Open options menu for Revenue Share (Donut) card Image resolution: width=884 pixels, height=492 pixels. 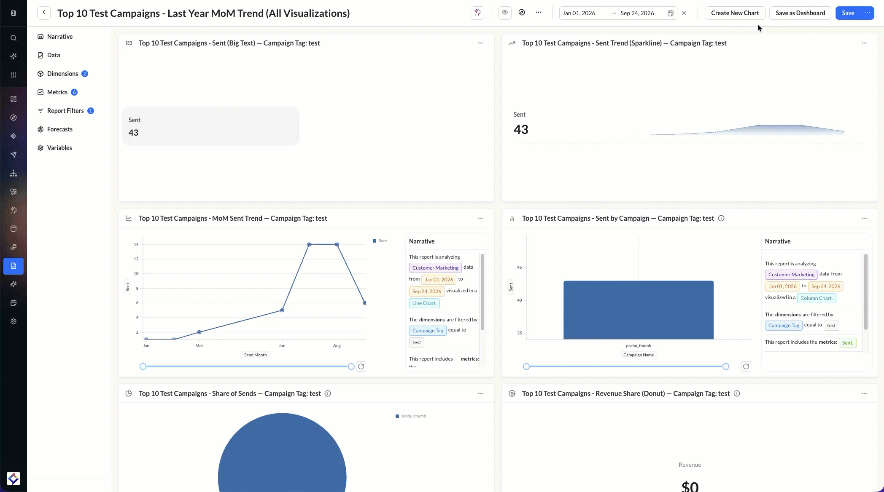864,393
